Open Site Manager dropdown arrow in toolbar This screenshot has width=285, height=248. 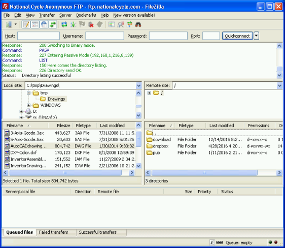[x=16, y=24]
